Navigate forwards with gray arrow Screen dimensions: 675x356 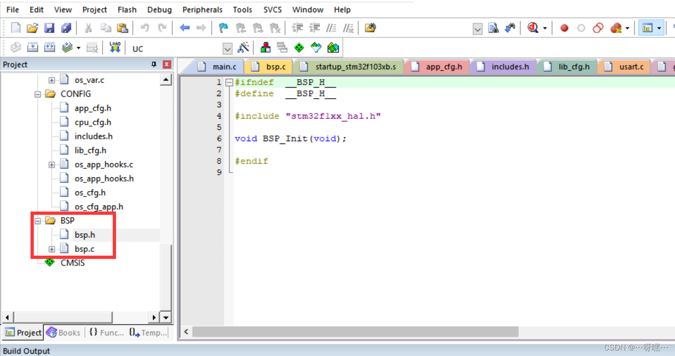(x=201, y=28)
